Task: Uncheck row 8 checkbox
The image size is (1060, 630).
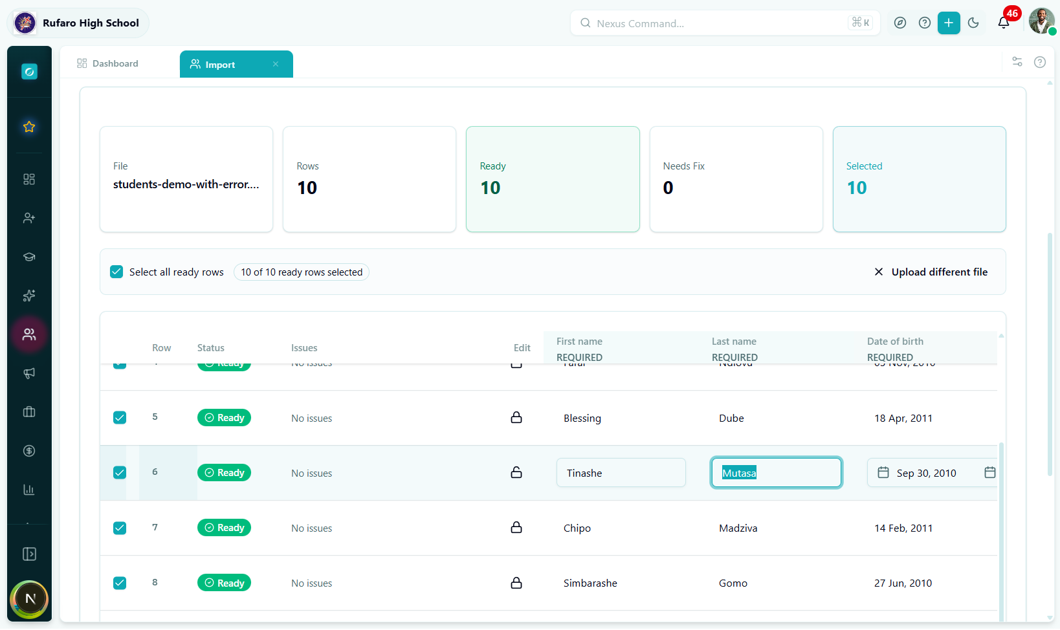Action: click(x=120, y=583)
